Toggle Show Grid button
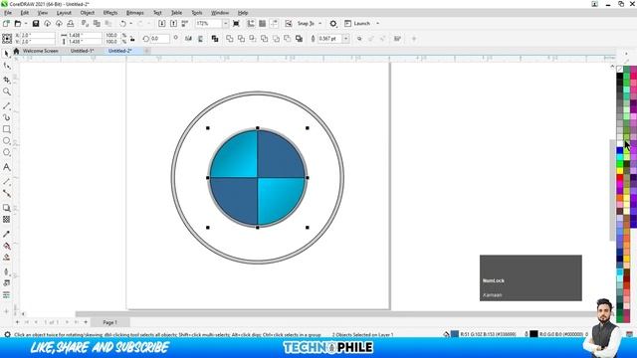Screen dimensions: 637x358 click(263, 24)
